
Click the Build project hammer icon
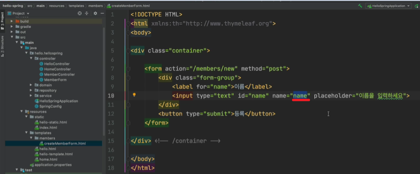(360, 6)
